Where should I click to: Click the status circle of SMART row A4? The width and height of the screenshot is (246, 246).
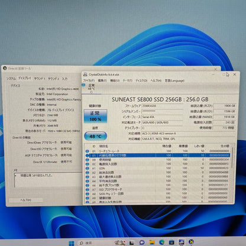pyautogui.click(x=87, y=181)
